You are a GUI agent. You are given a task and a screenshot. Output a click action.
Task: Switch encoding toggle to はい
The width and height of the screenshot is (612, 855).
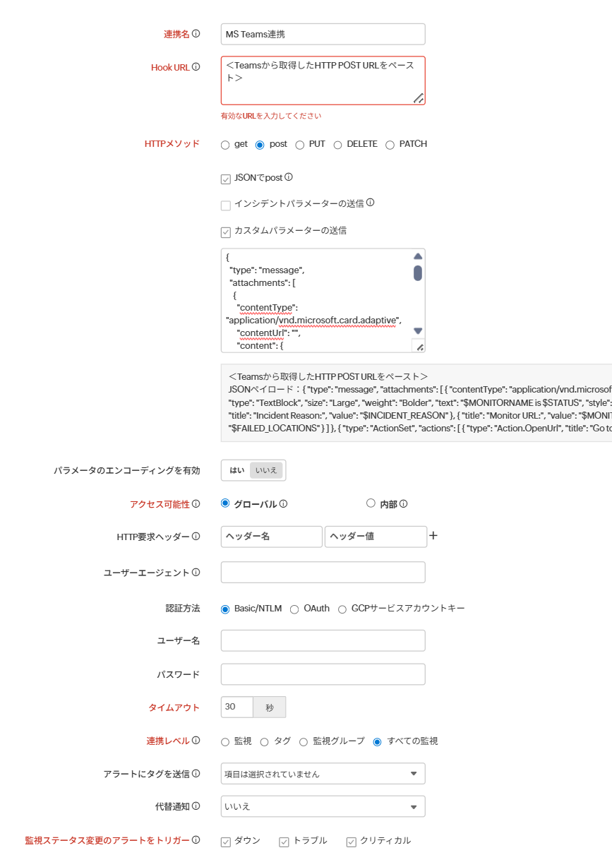236,470
